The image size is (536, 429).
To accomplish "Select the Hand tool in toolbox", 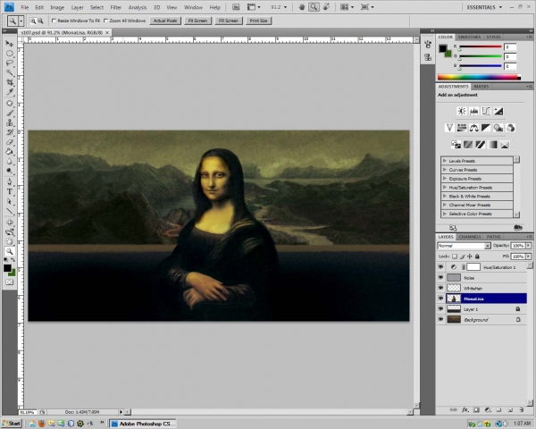I will (9, 242).
